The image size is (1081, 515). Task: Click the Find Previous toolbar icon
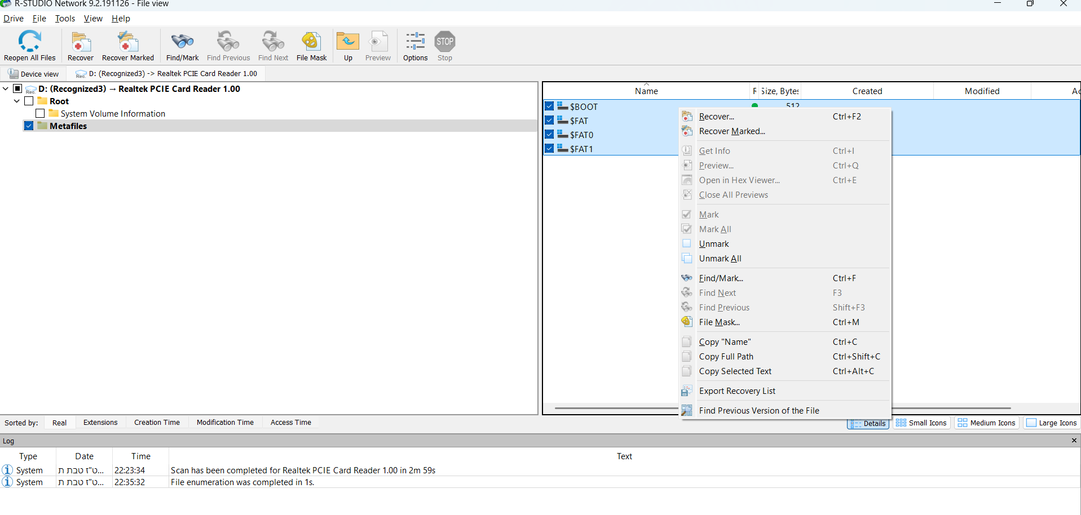click(x=228, y=42)
